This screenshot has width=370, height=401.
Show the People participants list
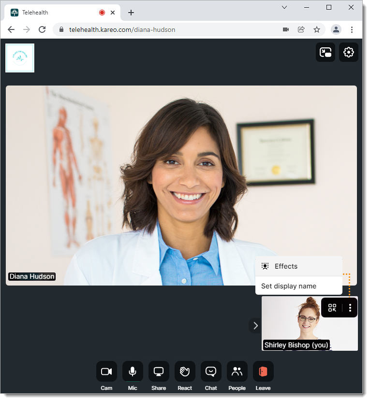pyautogui.click(x=237, y=371)
